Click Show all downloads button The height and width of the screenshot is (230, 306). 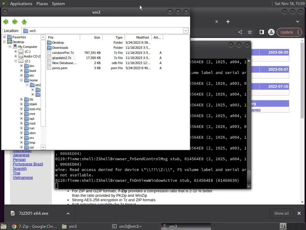(x=281, y=213)
